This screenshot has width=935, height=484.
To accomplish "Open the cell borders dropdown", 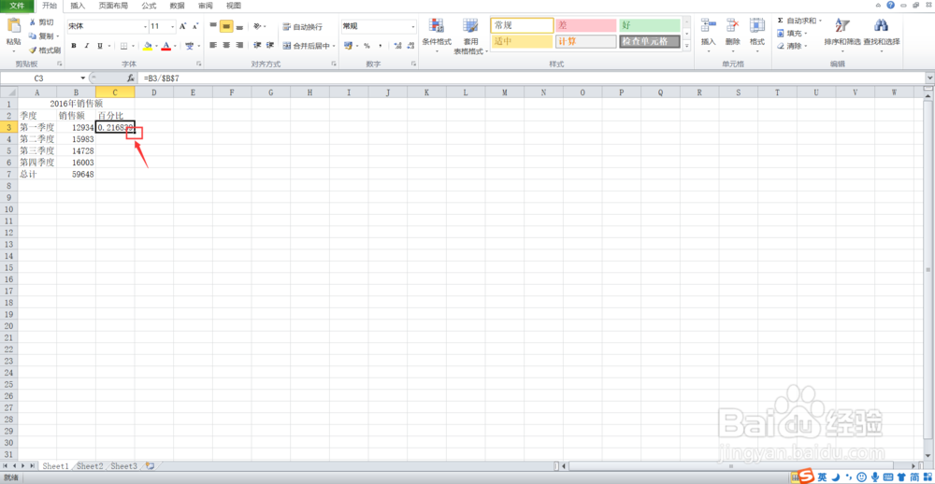I will point(132,46).
